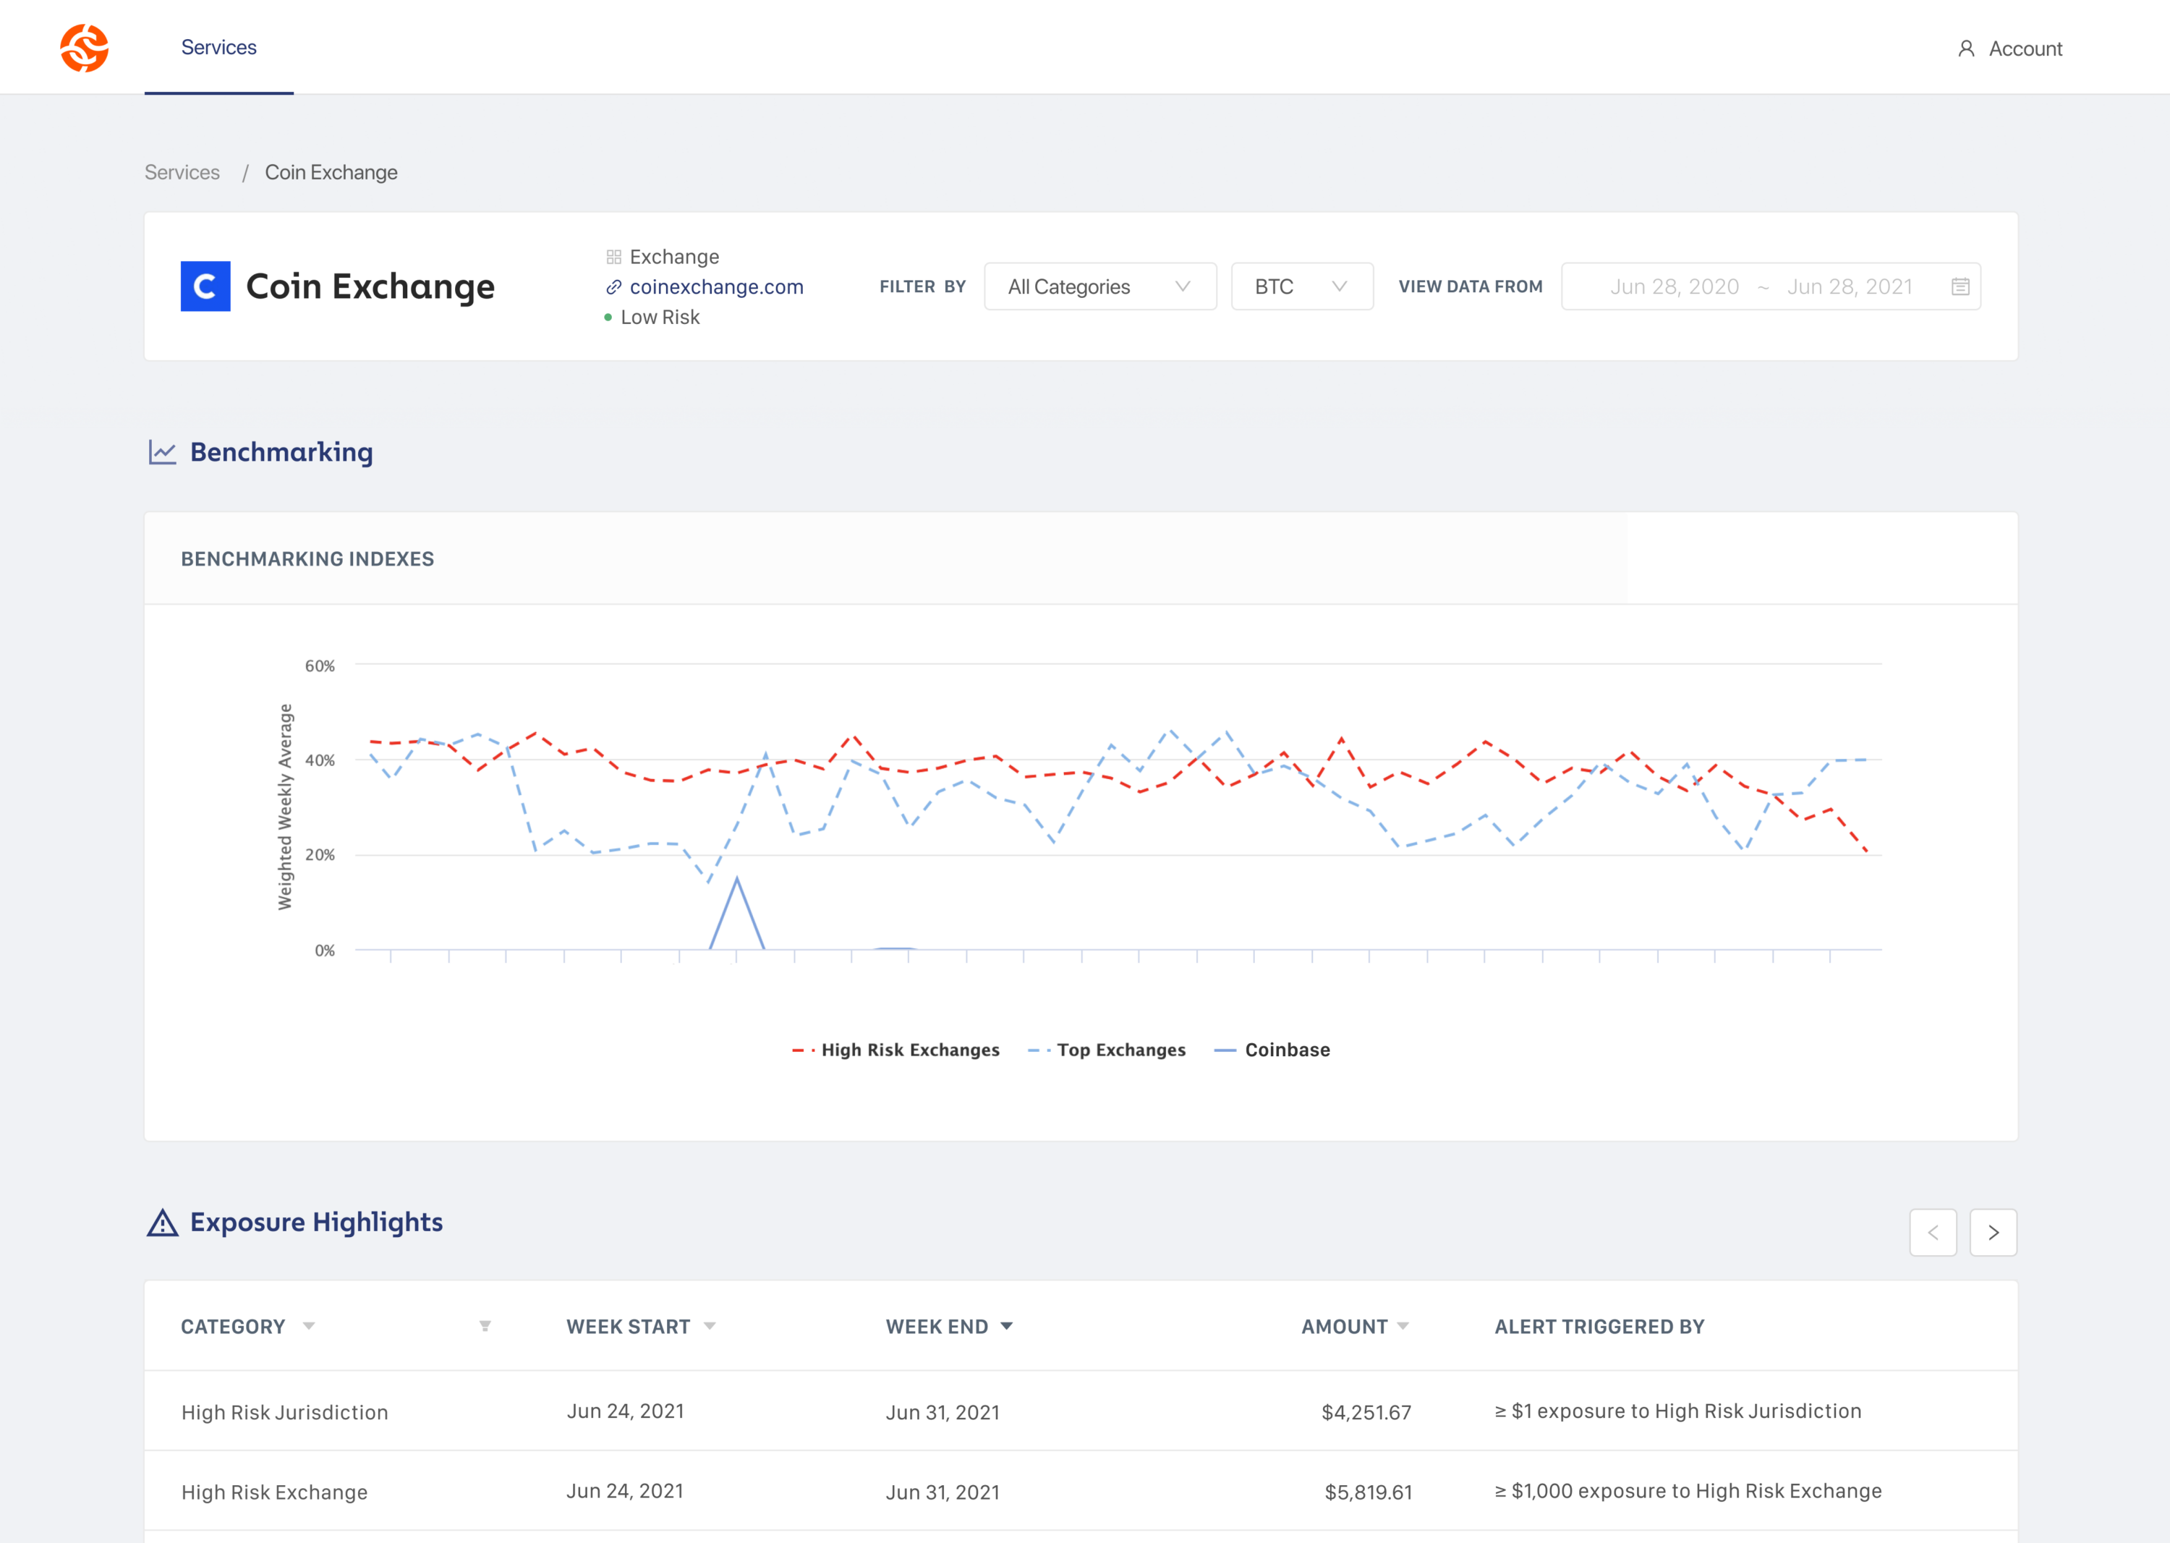The height and width of the screenshot is (1543, 2170).
Task: Click the blue Coin Exchange C logo
Action: click(x=205, y=286)
